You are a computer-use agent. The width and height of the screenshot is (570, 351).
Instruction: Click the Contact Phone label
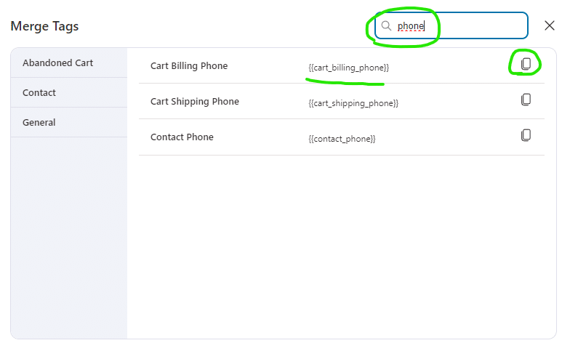[x=182, y=137]
